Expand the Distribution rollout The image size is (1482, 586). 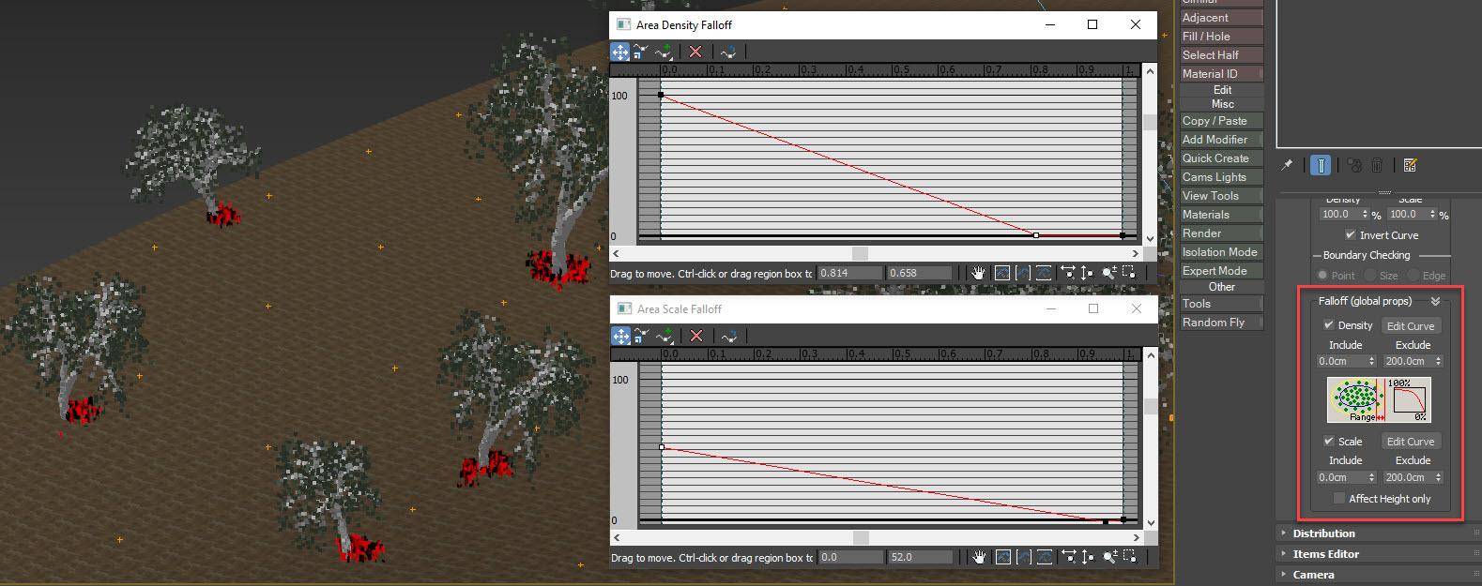click(1323, 533)
